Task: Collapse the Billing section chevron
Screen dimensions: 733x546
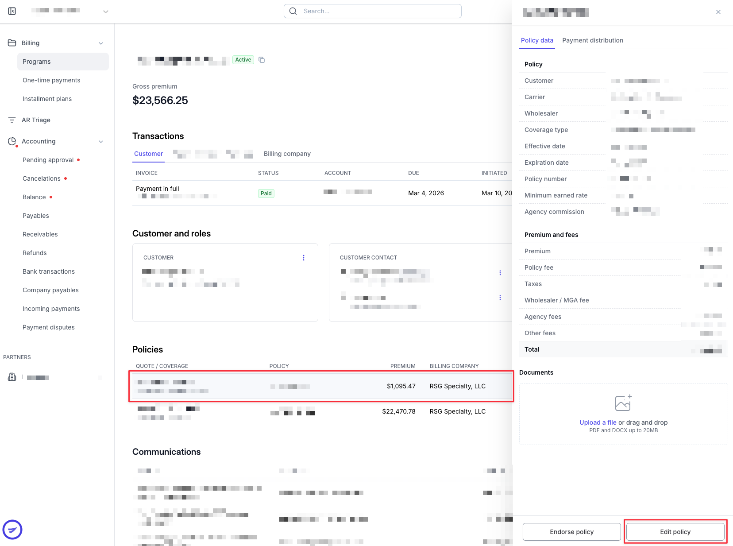Action: point(101,43)
